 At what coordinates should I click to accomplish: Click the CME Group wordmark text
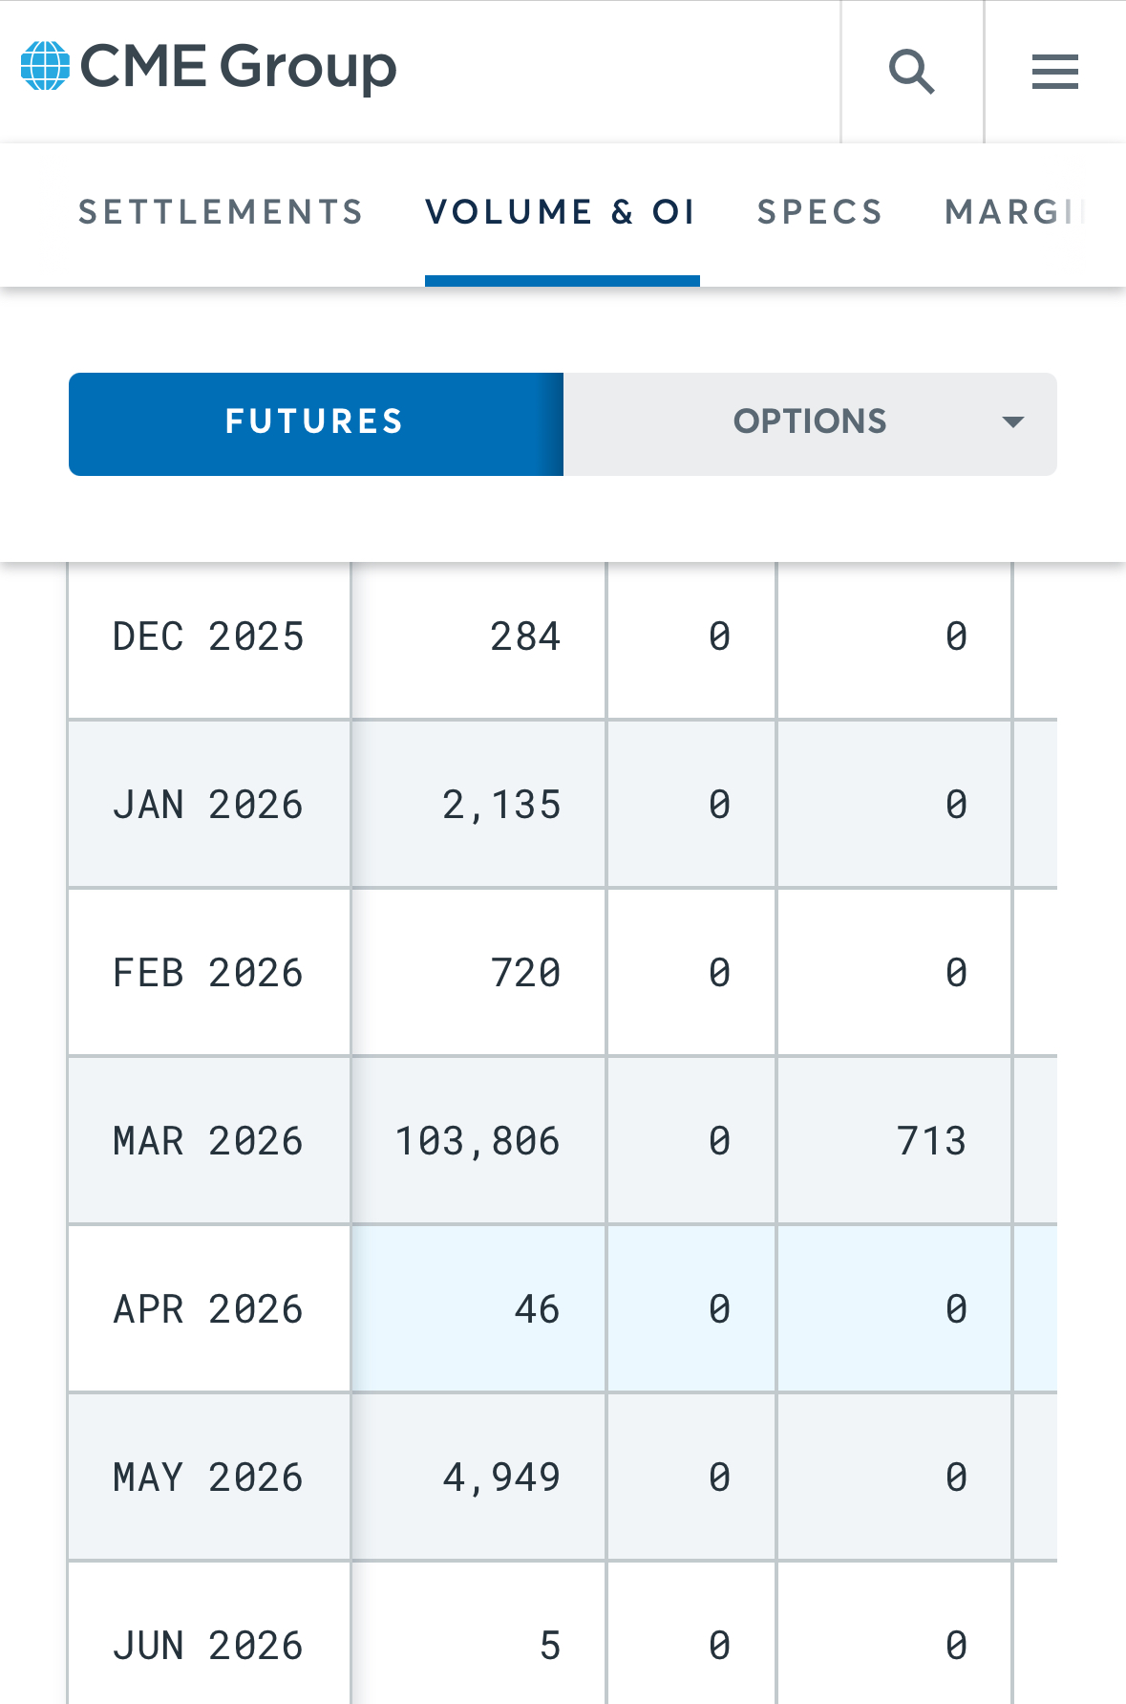coord(238,67)
